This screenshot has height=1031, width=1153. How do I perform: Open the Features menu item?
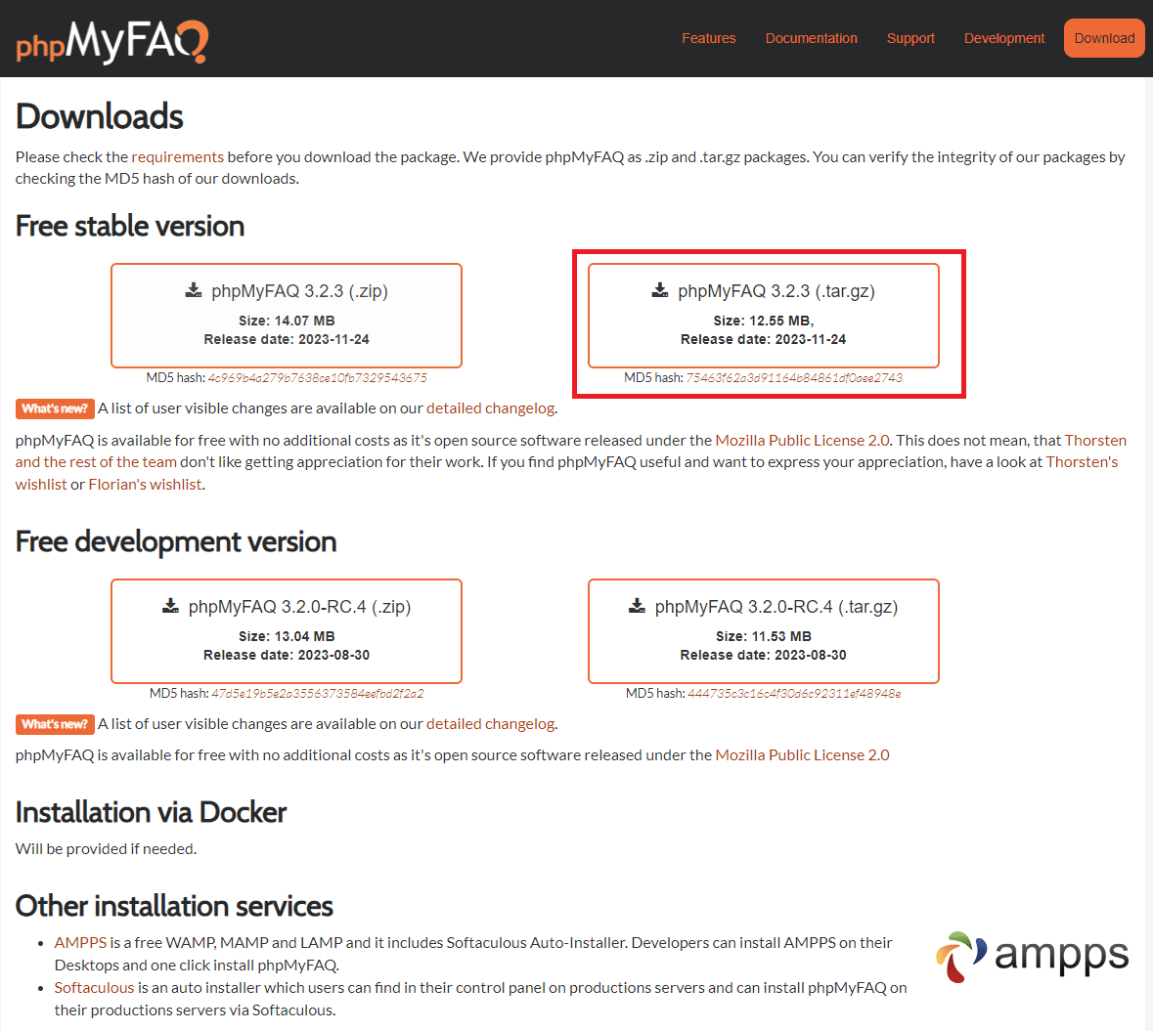(708, 38)
